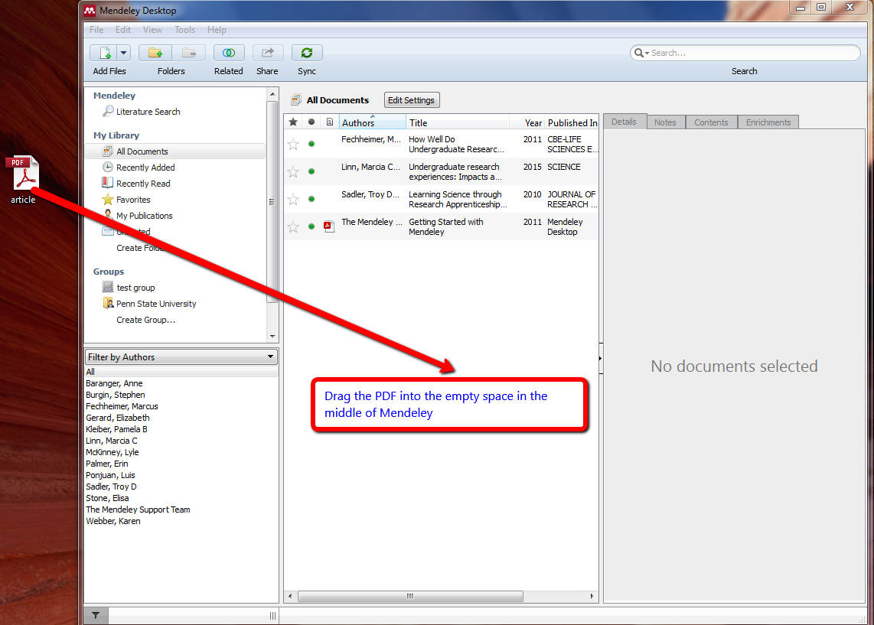Open Recently Added folder
Image resolution: width=874 pixels, height=625 pixels.
pos(139,168)
